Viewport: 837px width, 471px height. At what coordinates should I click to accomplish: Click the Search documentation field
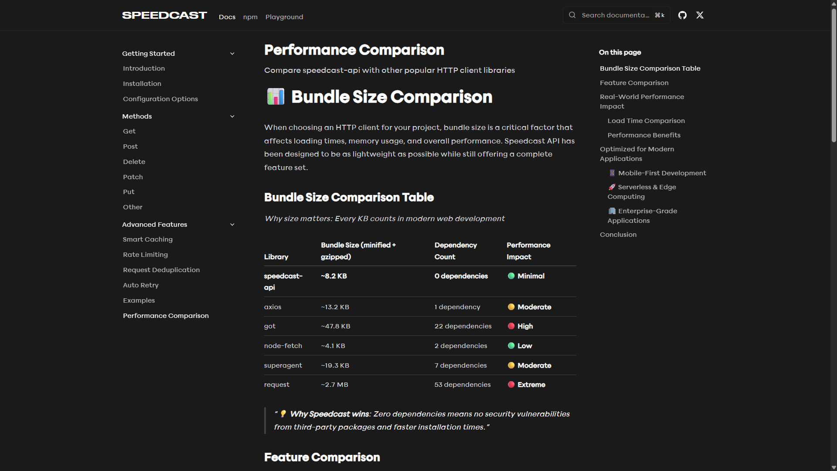(616, 15)
